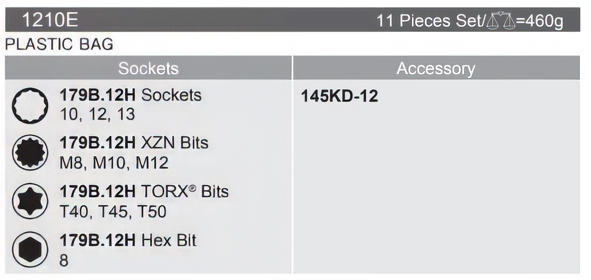Open the 145KD-12 accessory item

(x=339, y=96)
